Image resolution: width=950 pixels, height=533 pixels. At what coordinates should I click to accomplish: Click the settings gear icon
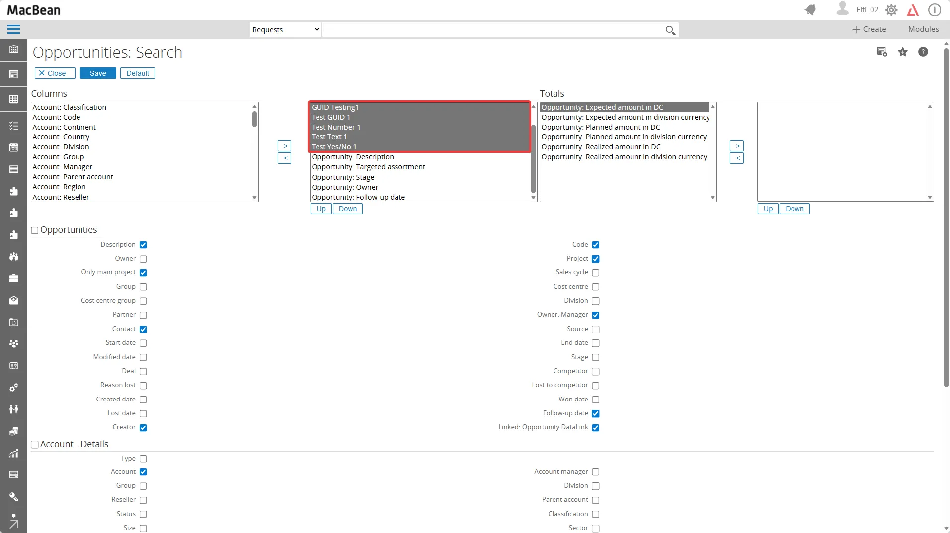[891, 10]
